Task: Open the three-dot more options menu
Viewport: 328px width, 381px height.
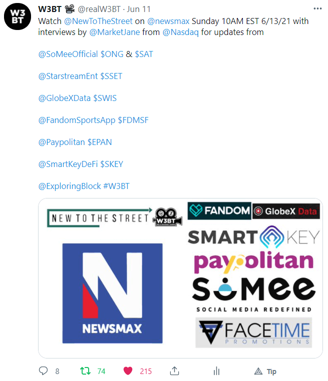Action: coord(317,8)
